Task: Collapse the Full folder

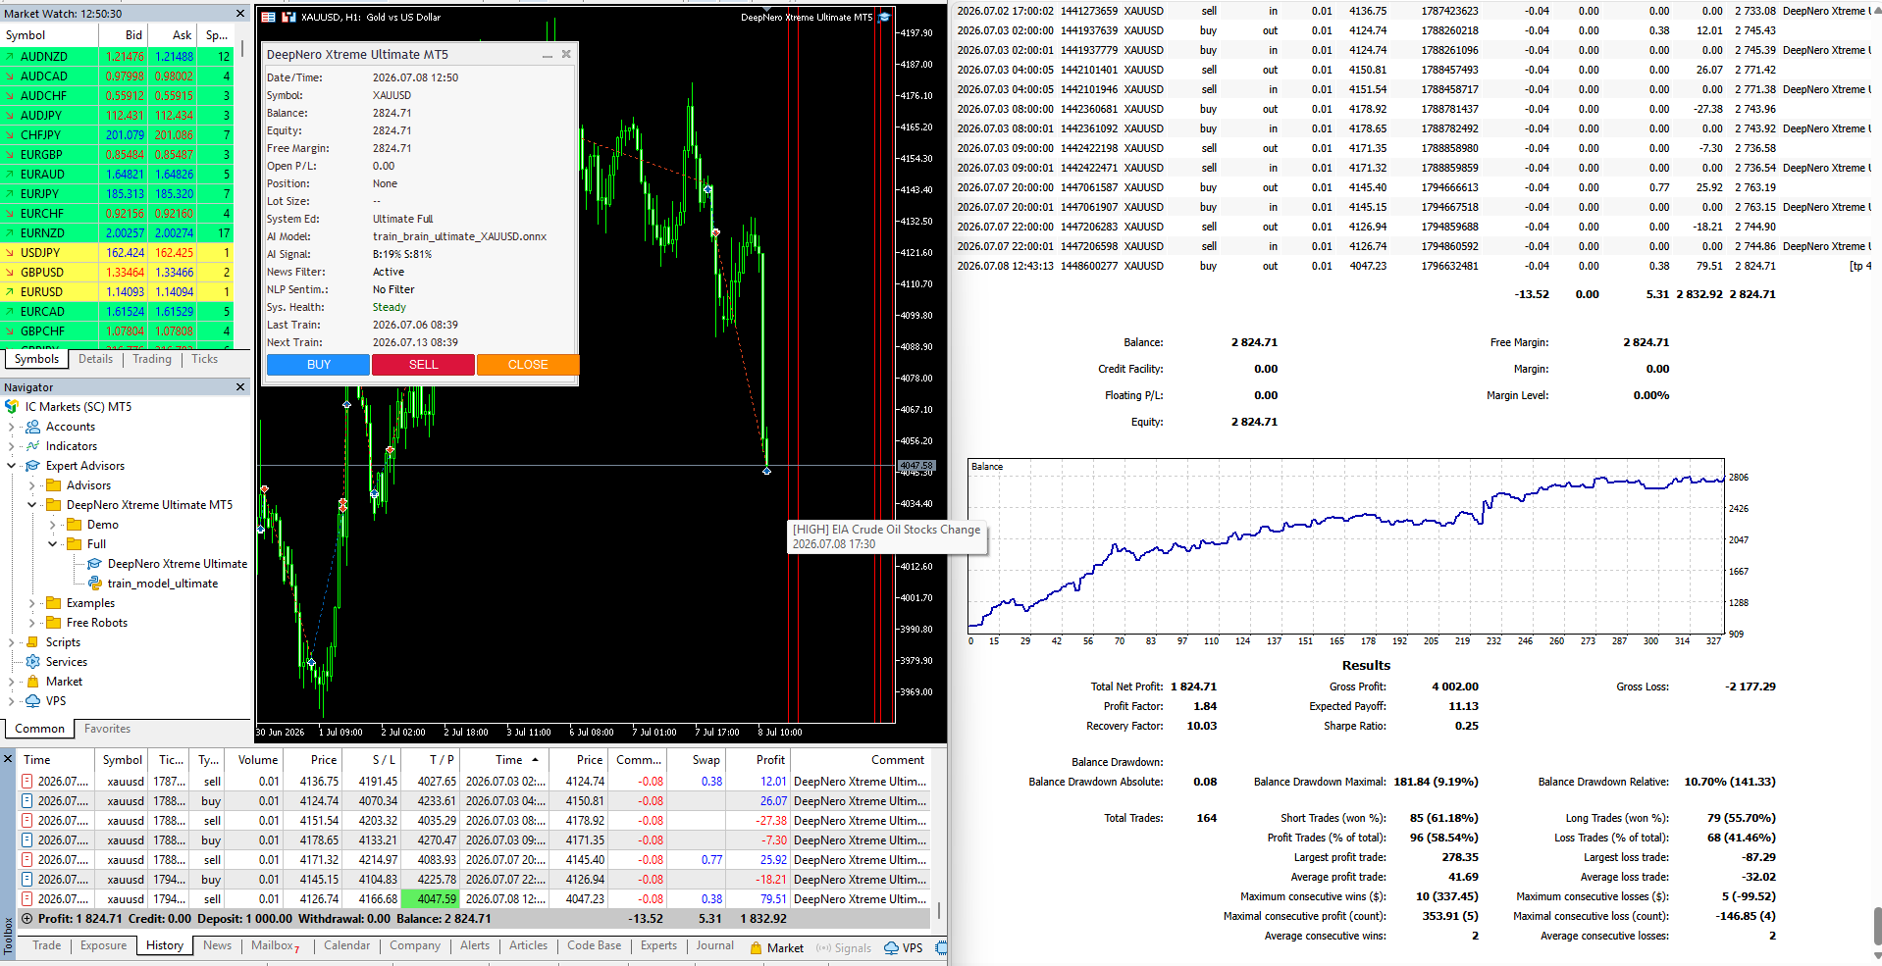Action: tap(52, 543)
